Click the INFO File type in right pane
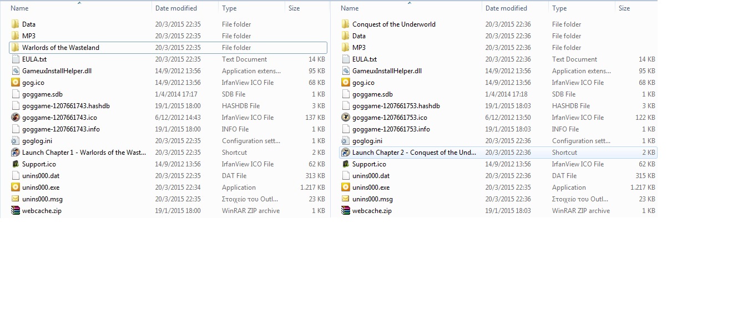Viewport: 743px width, 314px height. (567, 129)
